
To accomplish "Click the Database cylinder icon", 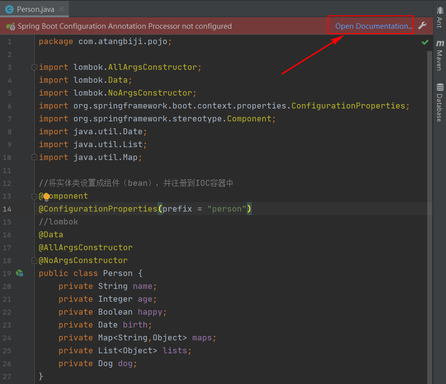I will 440,87.
